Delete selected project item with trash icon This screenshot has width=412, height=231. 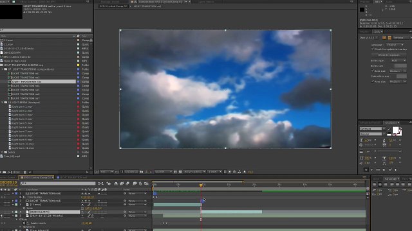(25, 172)
